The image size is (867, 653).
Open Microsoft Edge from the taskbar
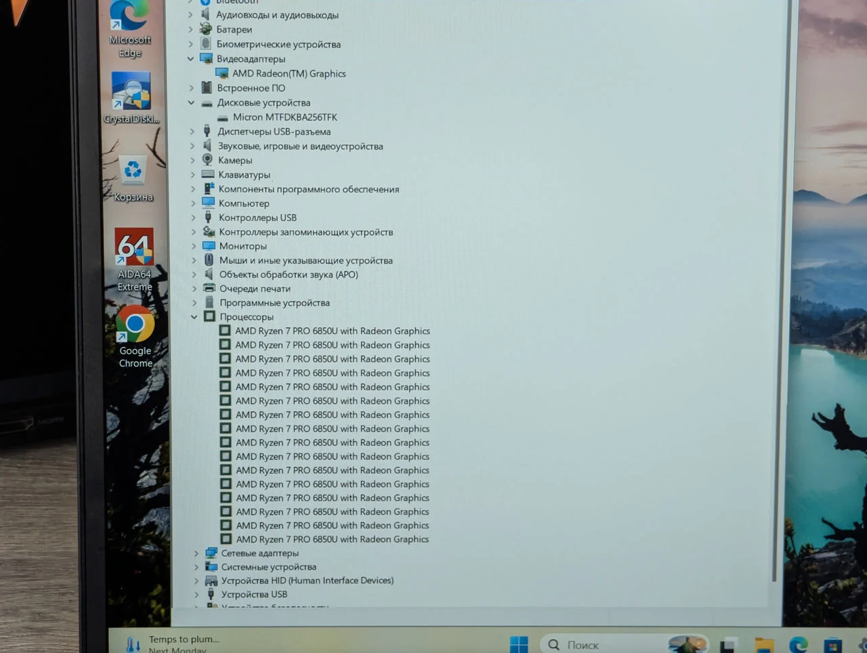[798, 645]
